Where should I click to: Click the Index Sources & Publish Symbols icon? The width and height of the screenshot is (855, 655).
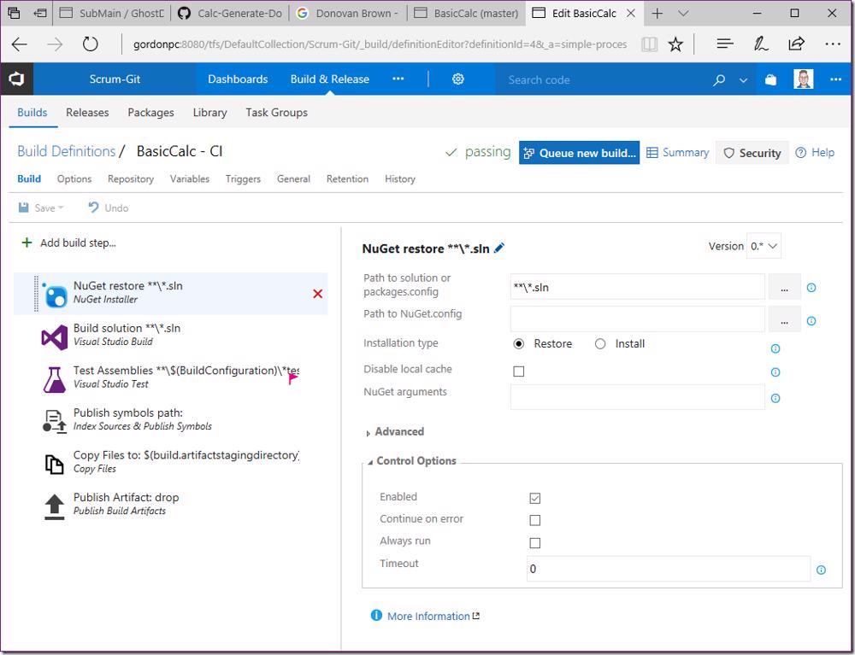click(55, 422)
